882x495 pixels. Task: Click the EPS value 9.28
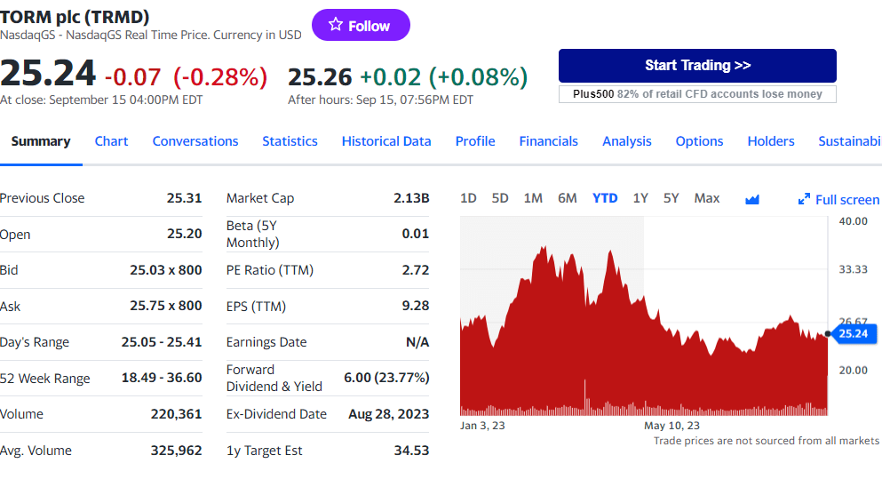tap(415, 306)
